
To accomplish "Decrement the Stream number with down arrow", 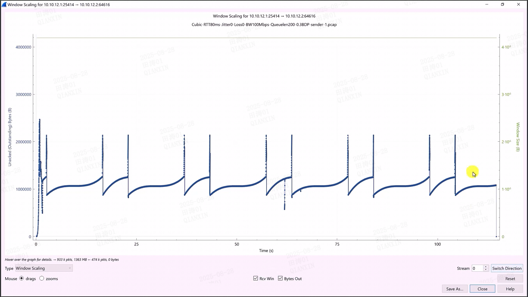I will pos(486,270).
